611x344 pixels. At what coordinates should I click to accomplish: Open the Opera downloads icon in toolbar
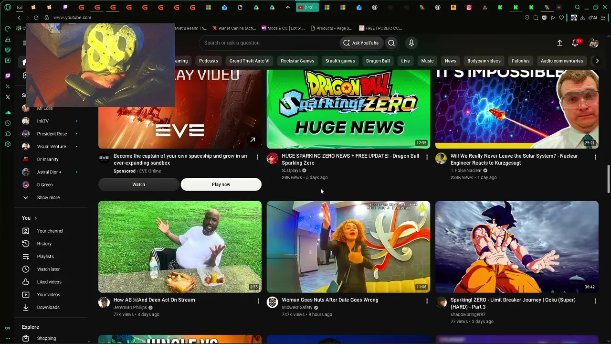582,18
